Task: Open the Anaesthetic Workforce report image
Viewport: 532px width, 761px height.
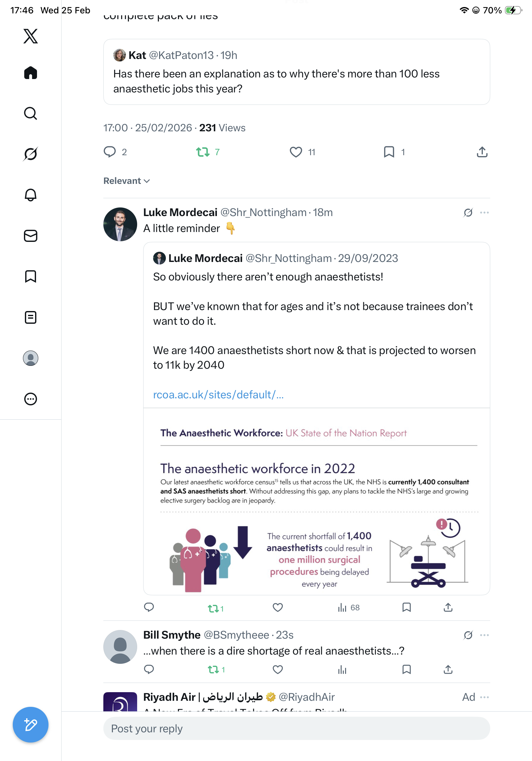Action: point(316,501)
